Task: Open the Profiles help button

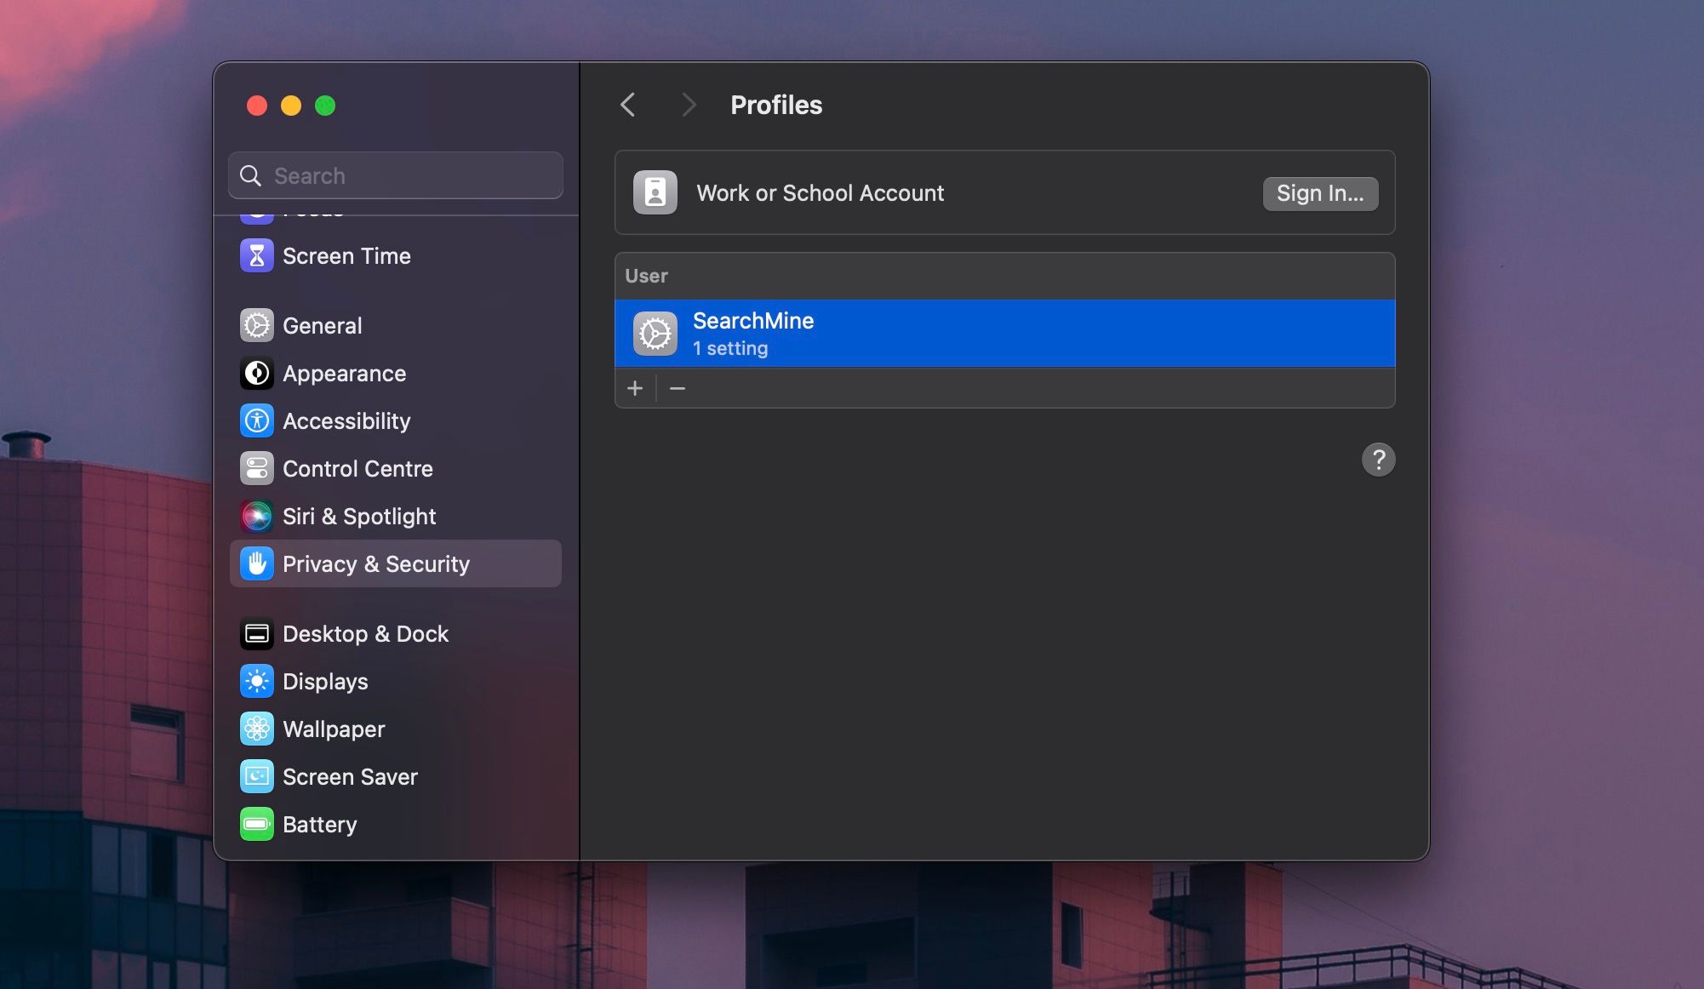Action: (x=1379, y=460)
